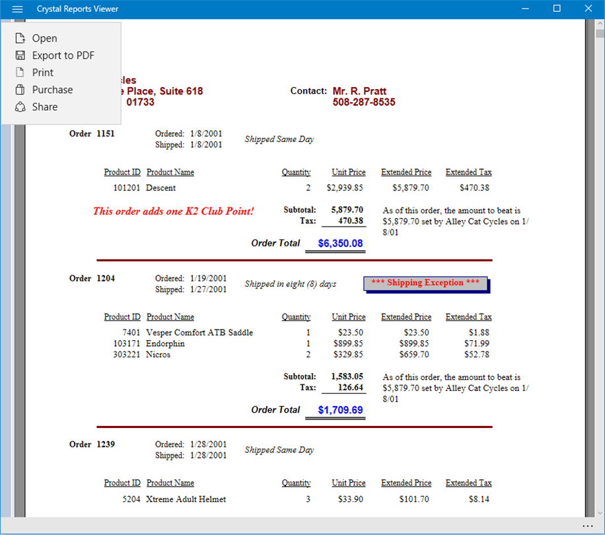
Task: Select Open from the menu
Action: [61, 38]
